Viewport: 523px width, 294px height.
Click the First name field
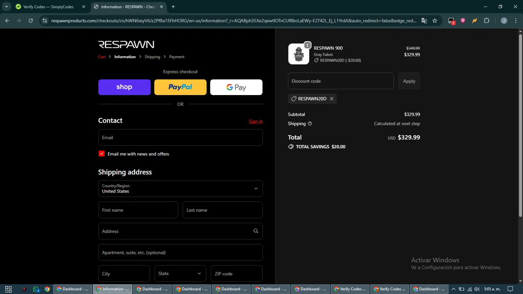[138, 210]
